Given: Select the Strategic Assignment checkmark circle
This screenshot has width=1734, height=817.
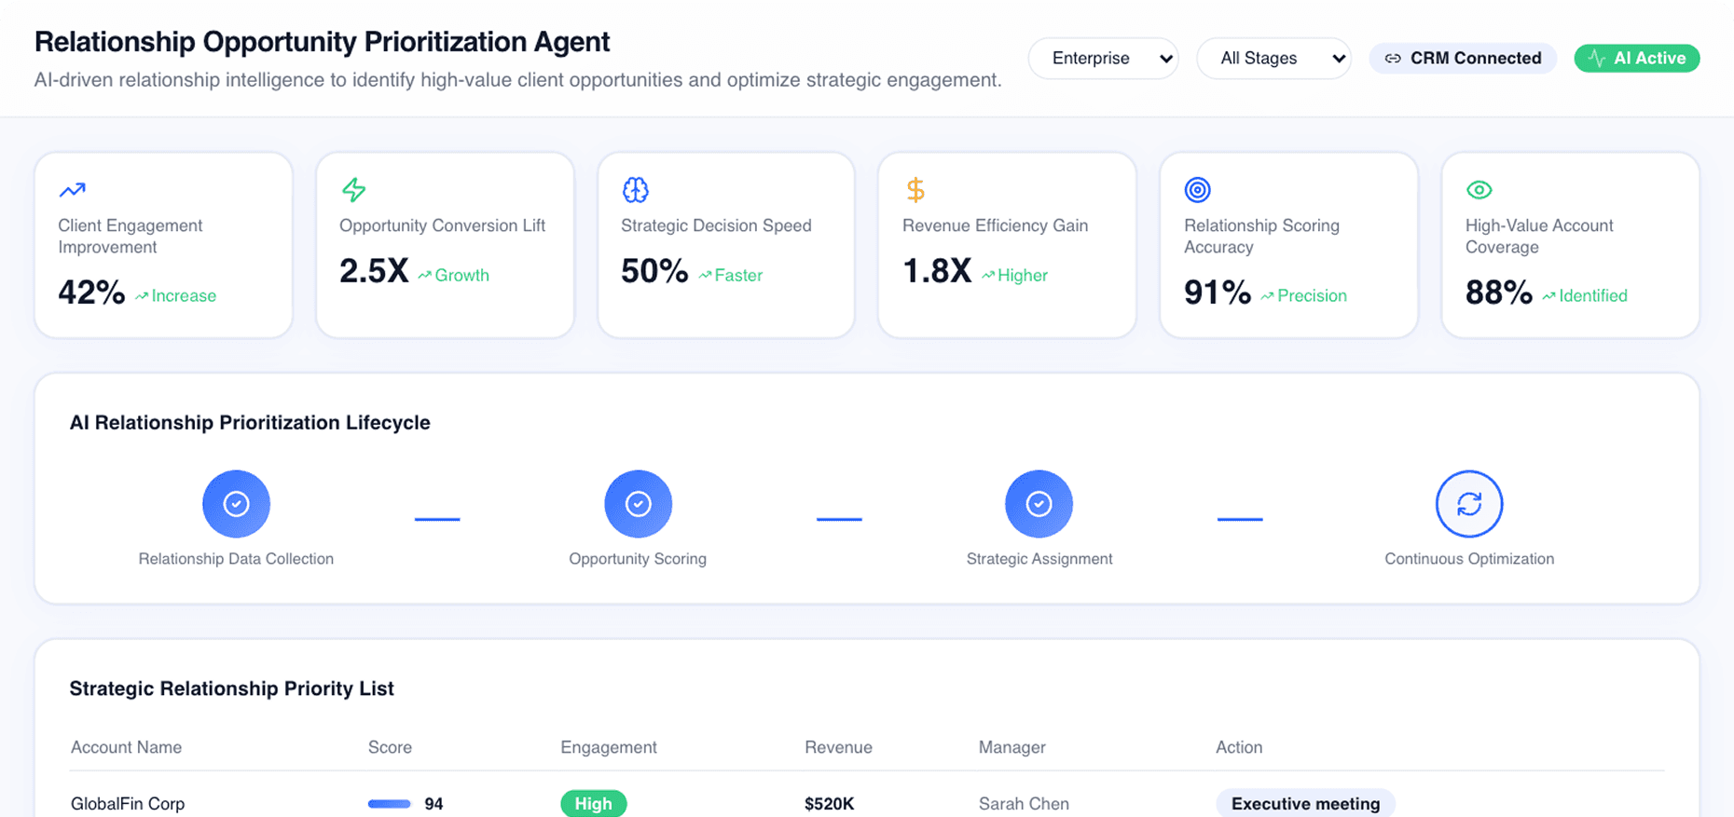Looking at the screenshot, I should 1039,504.
